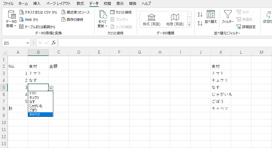Expand the data types gallery
The width and height of the screenshot is (272, 148).
(x=189, y=25)
